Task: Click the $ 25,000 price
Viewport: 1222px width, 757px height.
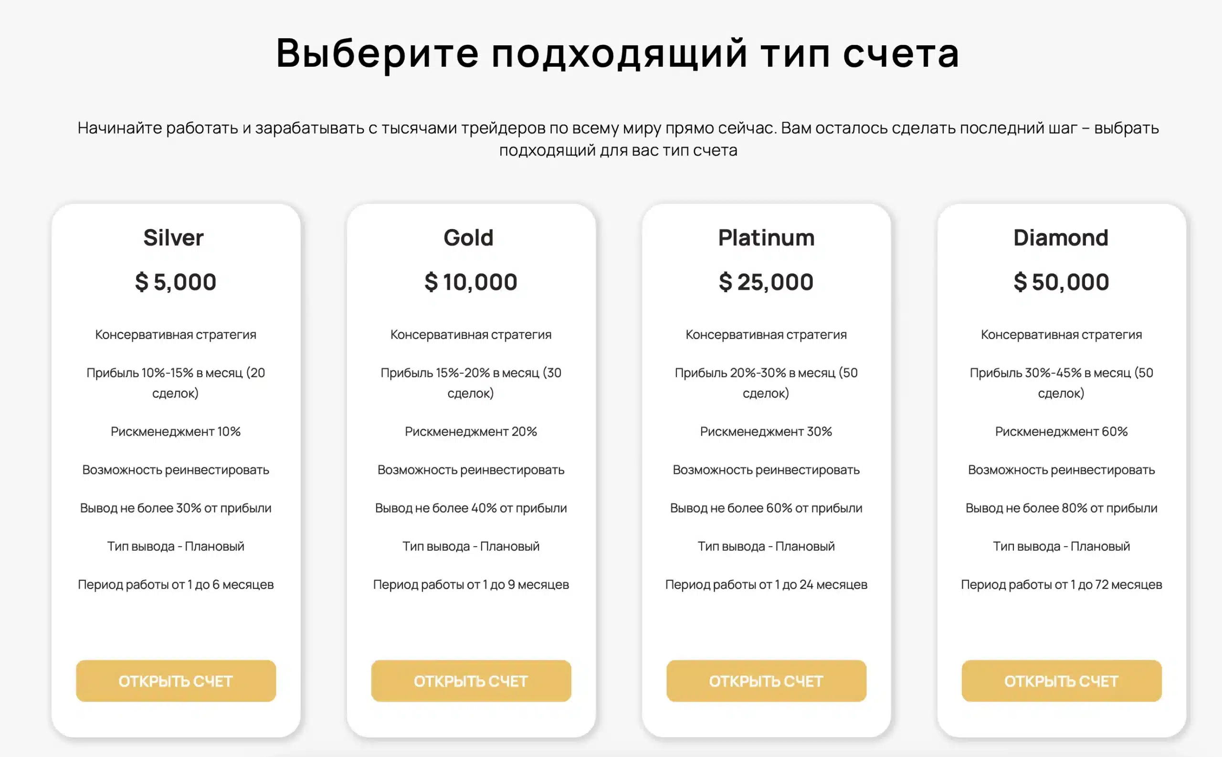Action: 766,282
